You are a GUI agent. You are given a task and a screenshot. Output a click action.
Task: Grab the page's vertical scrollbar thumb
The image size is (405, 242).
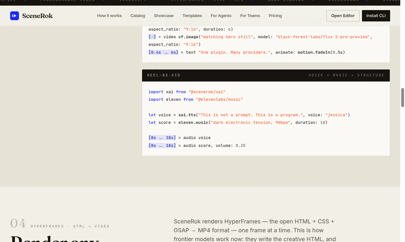tap(402, 97)
